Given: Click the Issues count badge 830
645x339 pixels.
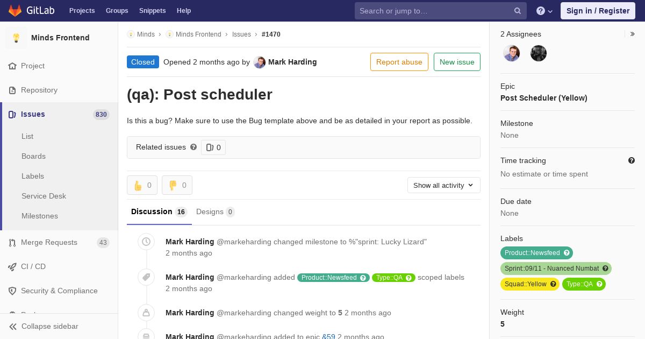Looking at the screenshot, I should coord(101,115).
